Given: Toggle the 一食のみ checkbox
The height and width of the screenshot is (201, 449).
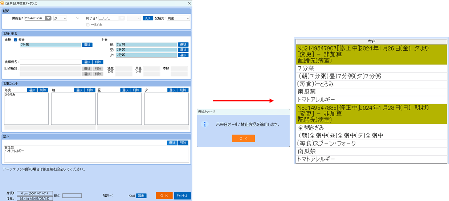Looking at the screenshot, I should coord(88,25).
